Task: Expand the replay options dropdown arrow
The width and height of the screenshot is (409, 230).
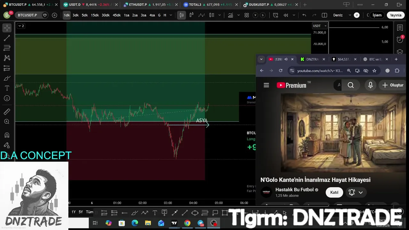Action: pos(294,15)
